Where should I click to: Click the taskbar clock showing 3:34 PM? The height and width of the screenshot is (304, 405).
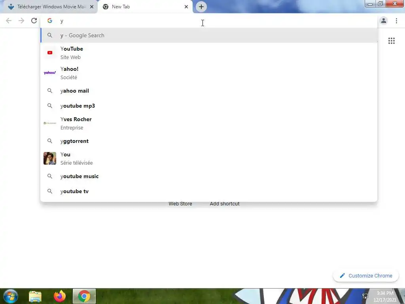(x=385, y=296)
